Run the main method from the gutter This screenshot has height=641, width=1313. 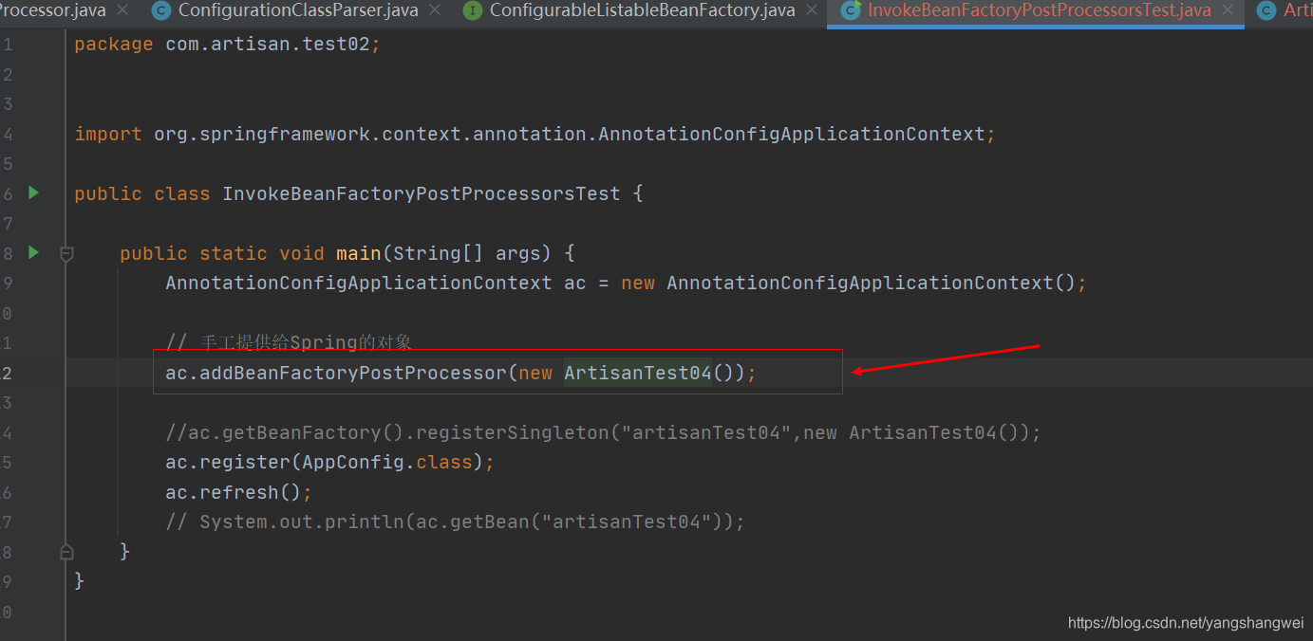(x=34, y=252)
